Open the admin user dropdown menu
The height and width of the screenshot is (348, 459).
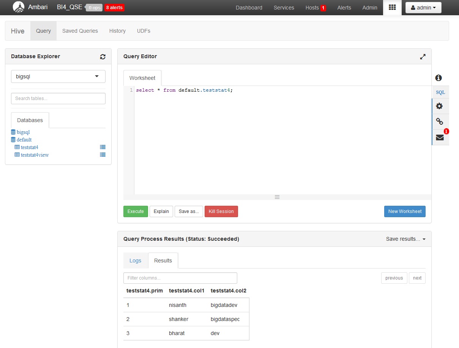423,7
